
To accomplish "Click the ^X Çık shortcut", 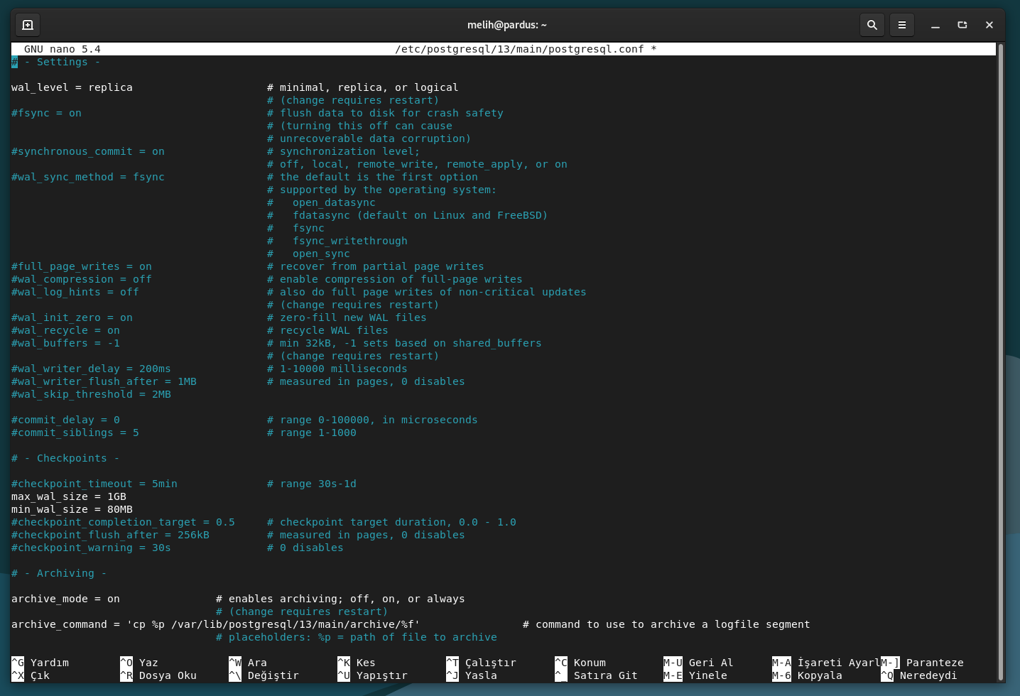I will click(x=31, y=675).
